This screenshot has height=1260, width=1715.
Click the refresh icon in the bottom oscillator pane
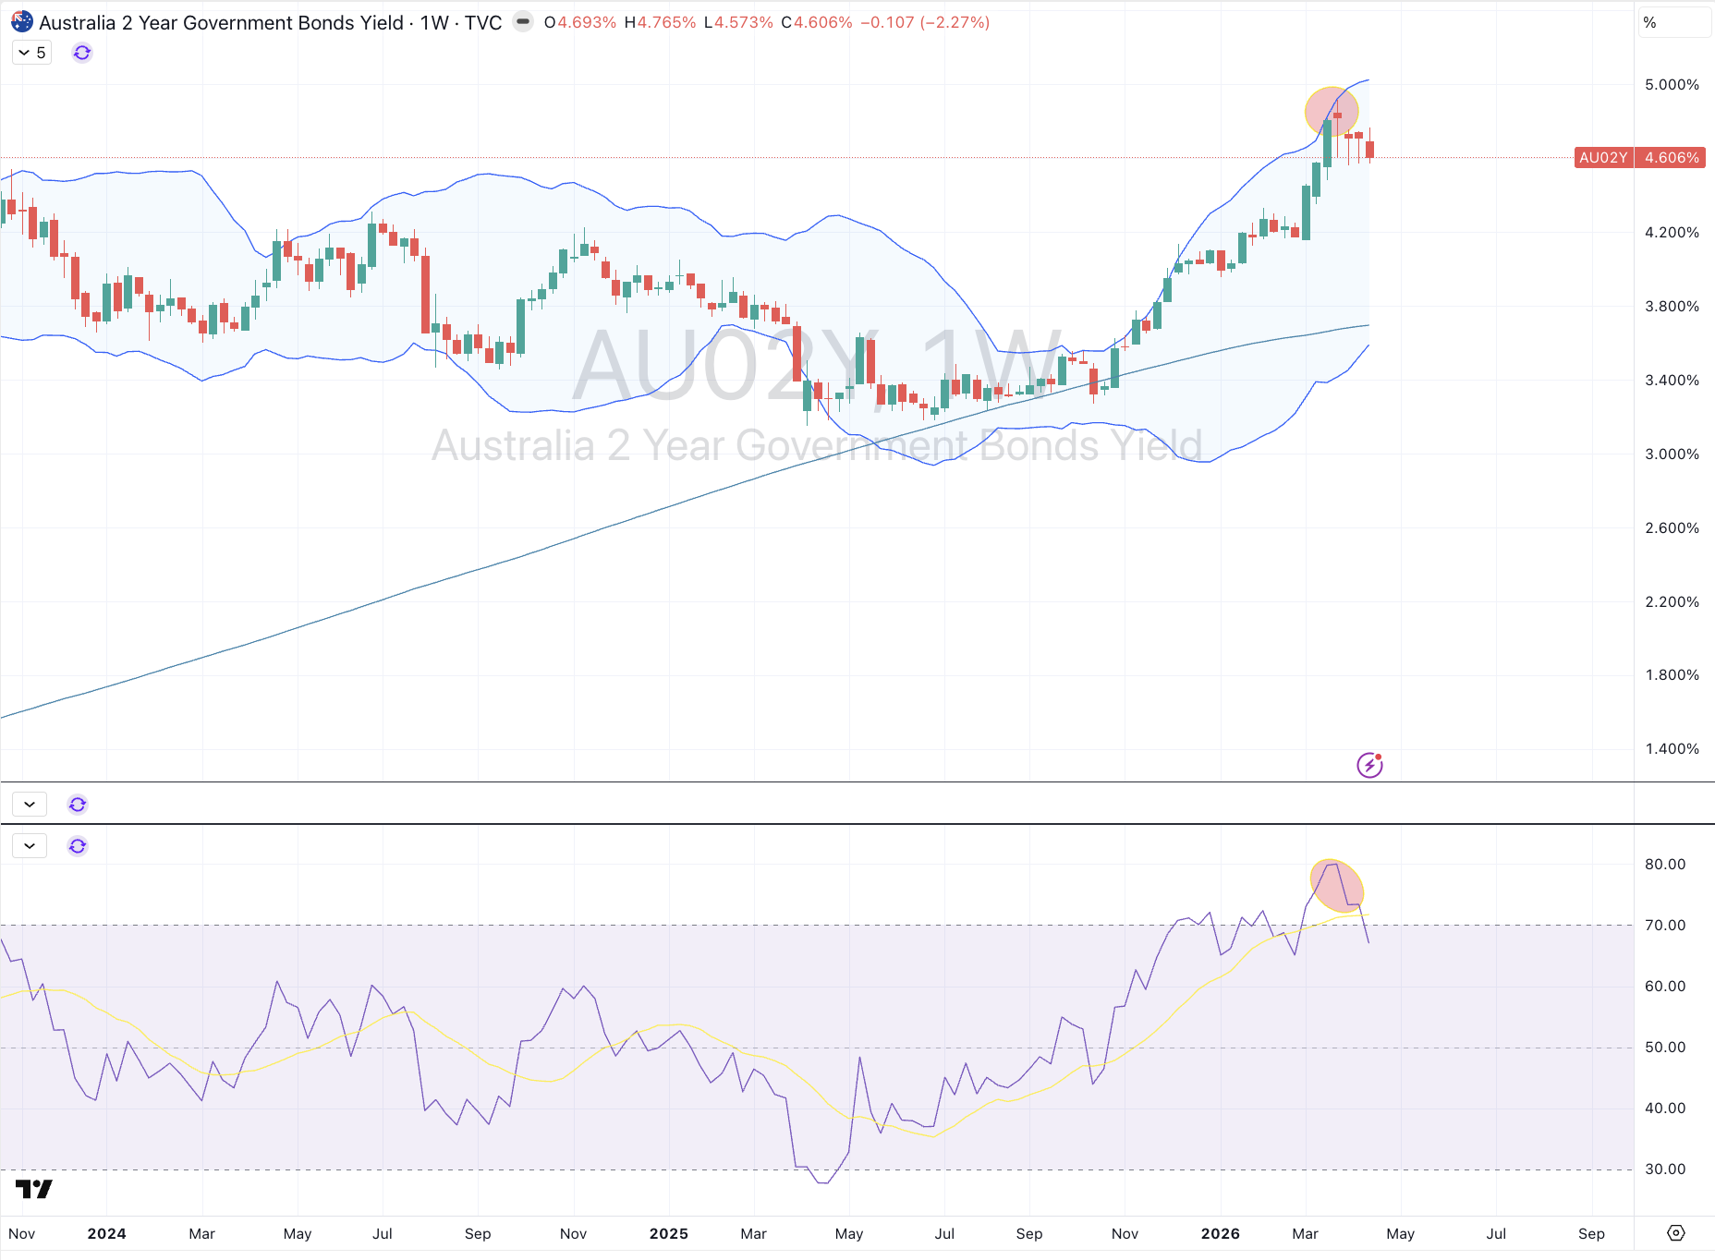pos(78,846)
